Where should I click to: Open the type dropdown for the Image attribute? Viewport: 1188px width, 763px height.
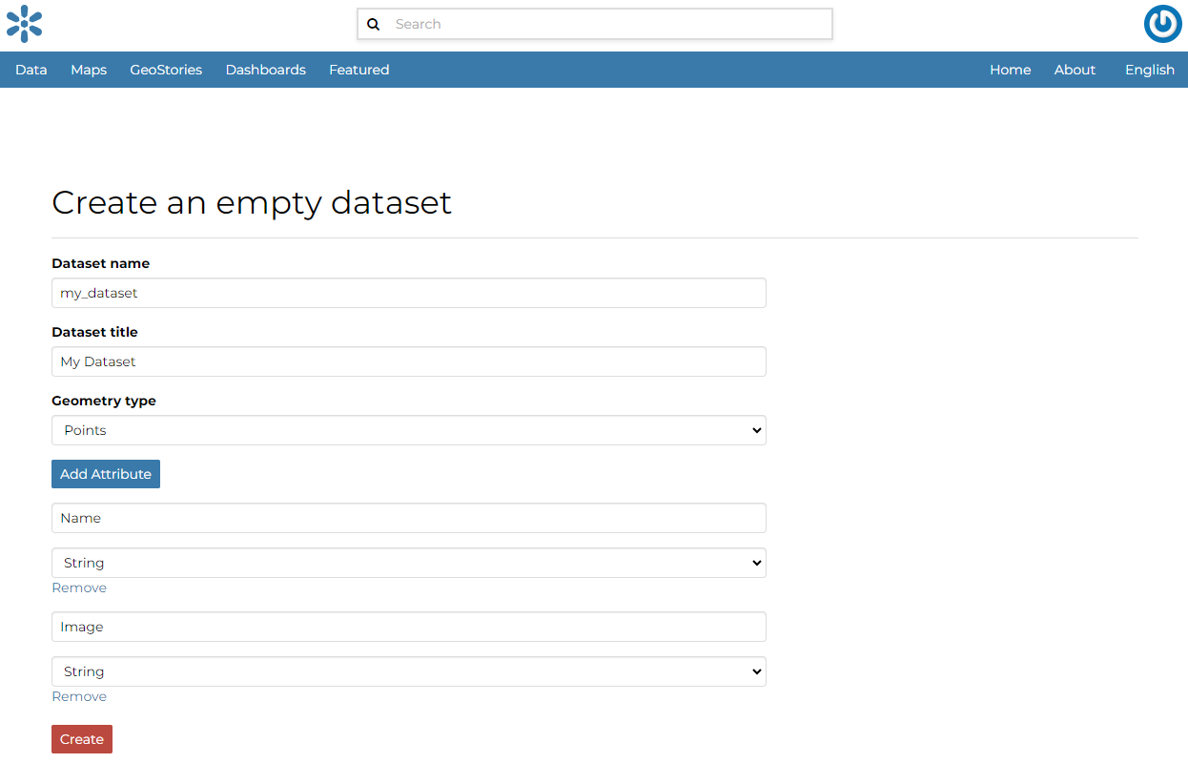coord(408,671)
